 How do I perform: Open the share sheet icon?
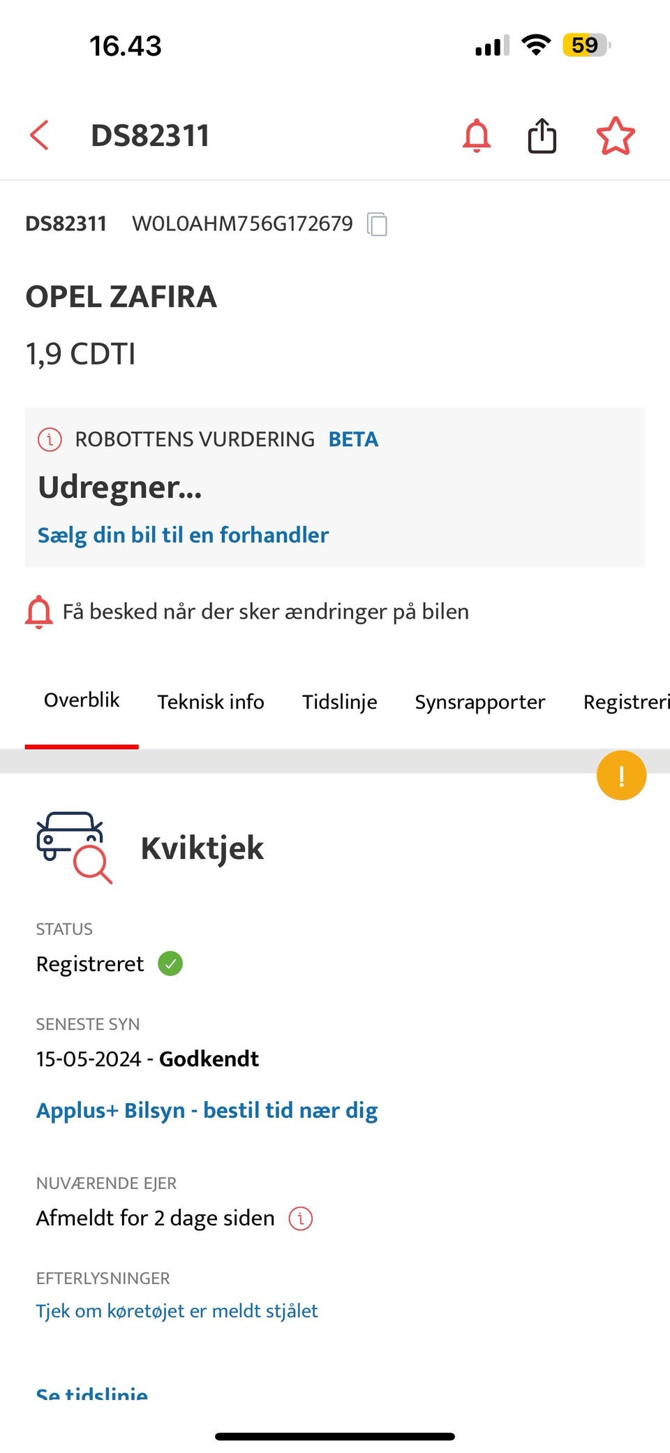pyautogui.click(x=542, y=135)
